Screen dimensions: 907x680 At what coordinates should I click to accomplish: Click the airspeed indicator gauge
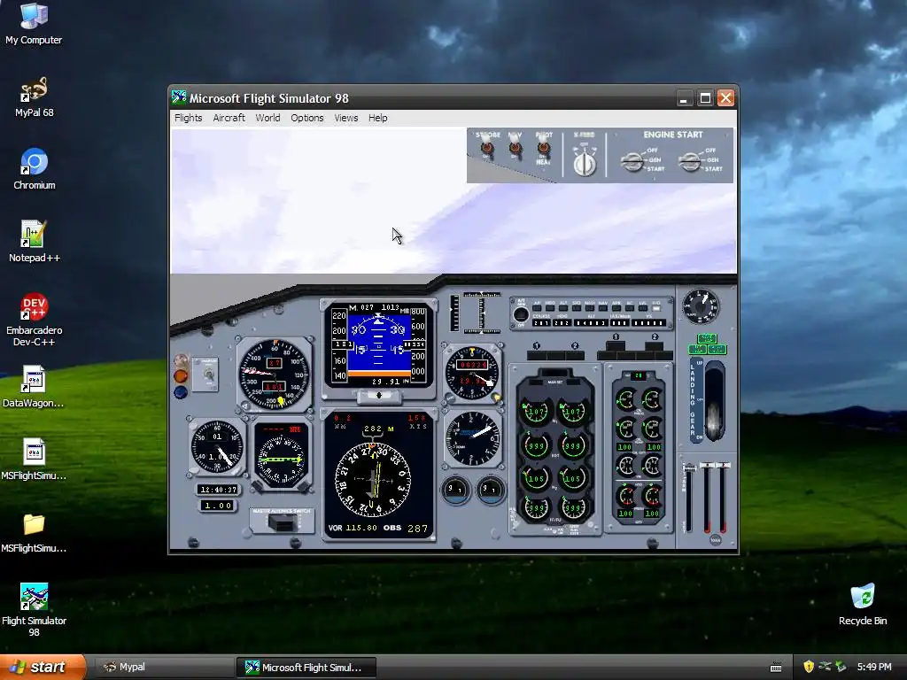click(x=275, y=375)
